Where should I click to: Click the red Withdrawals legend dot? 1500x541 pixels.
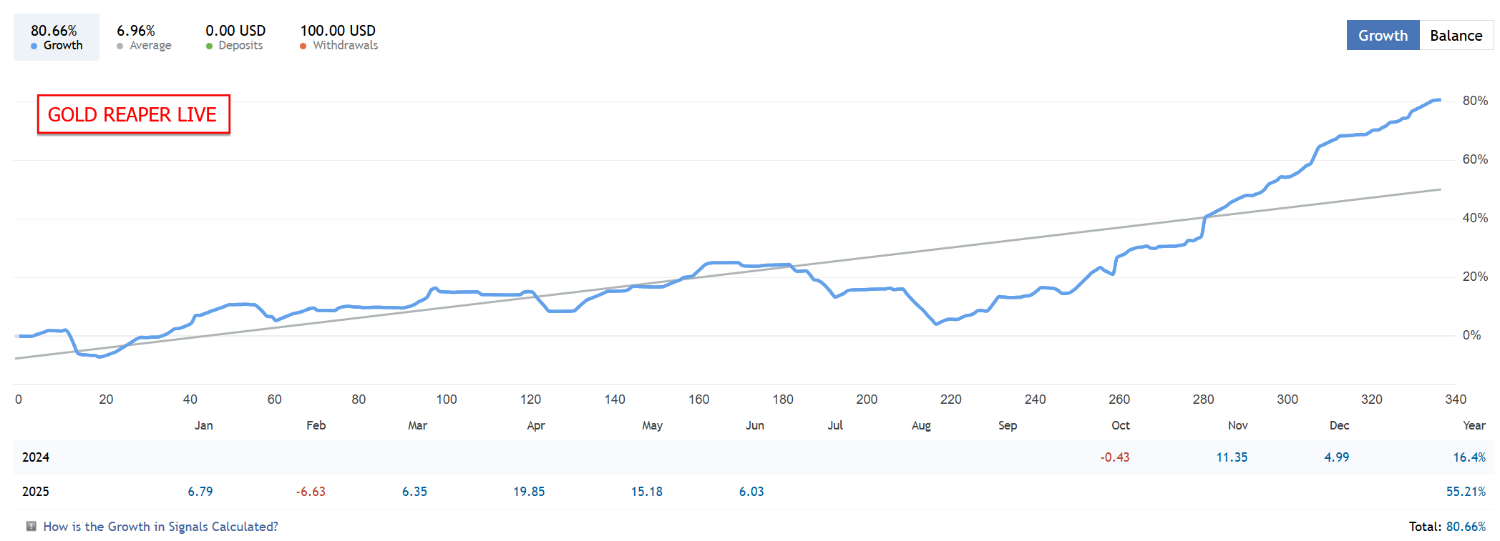303,46
